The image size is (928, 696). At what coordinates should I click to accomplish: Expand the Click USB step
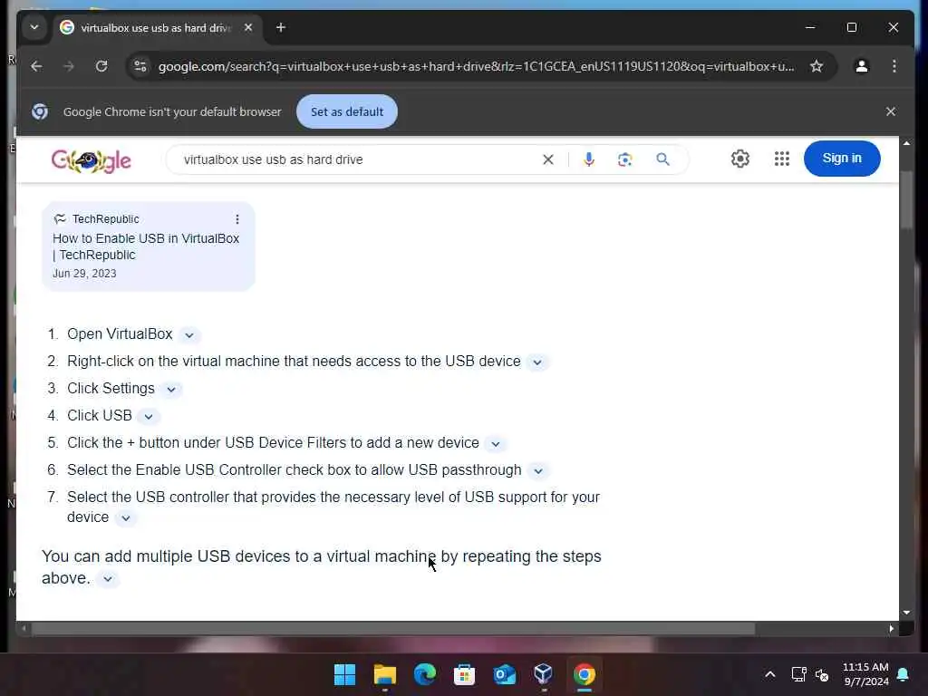(x=149, y=417)
